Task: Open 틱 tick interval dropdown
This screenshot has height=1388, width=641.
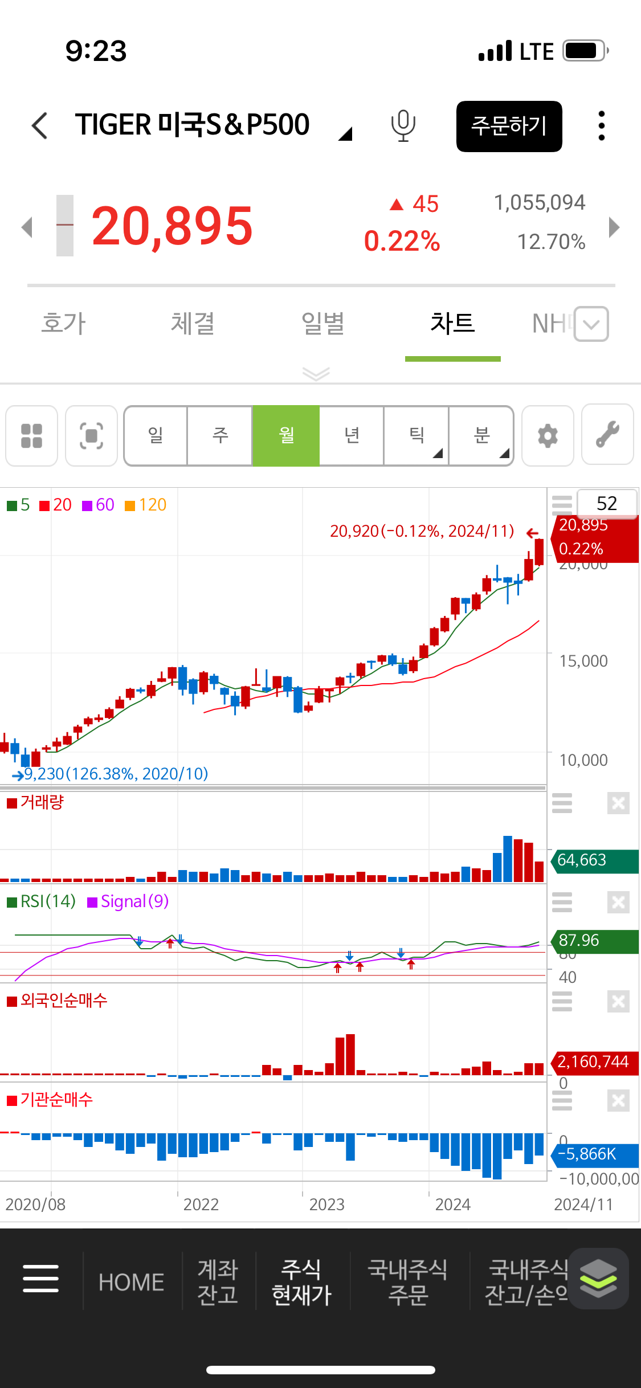Action: click(417, 436)
